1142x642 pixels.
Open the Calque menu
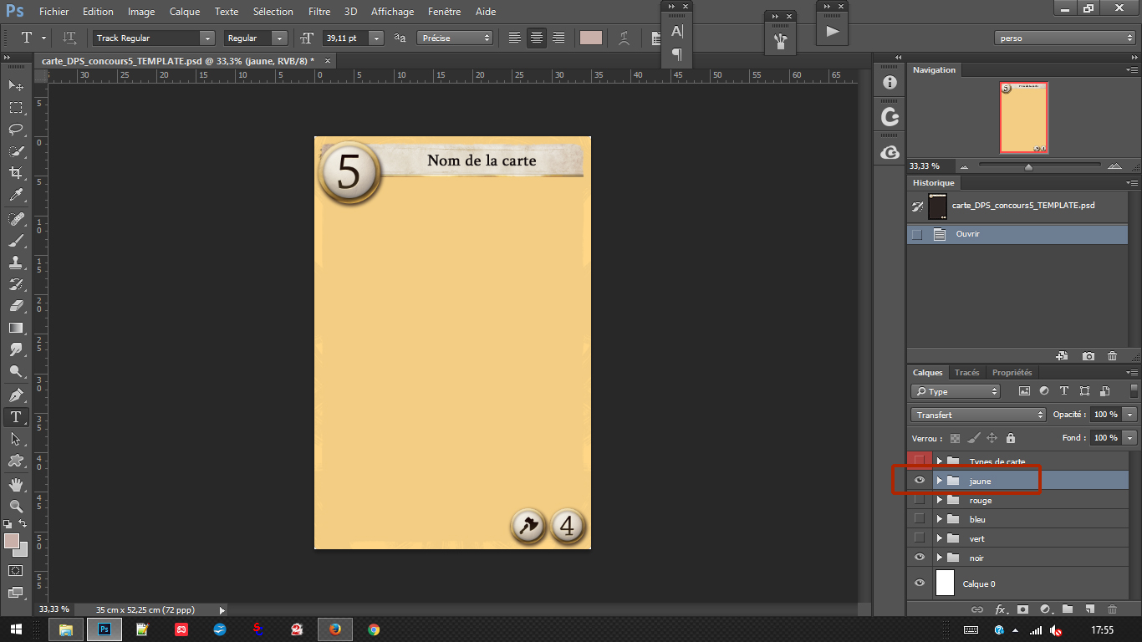point(185,12)
